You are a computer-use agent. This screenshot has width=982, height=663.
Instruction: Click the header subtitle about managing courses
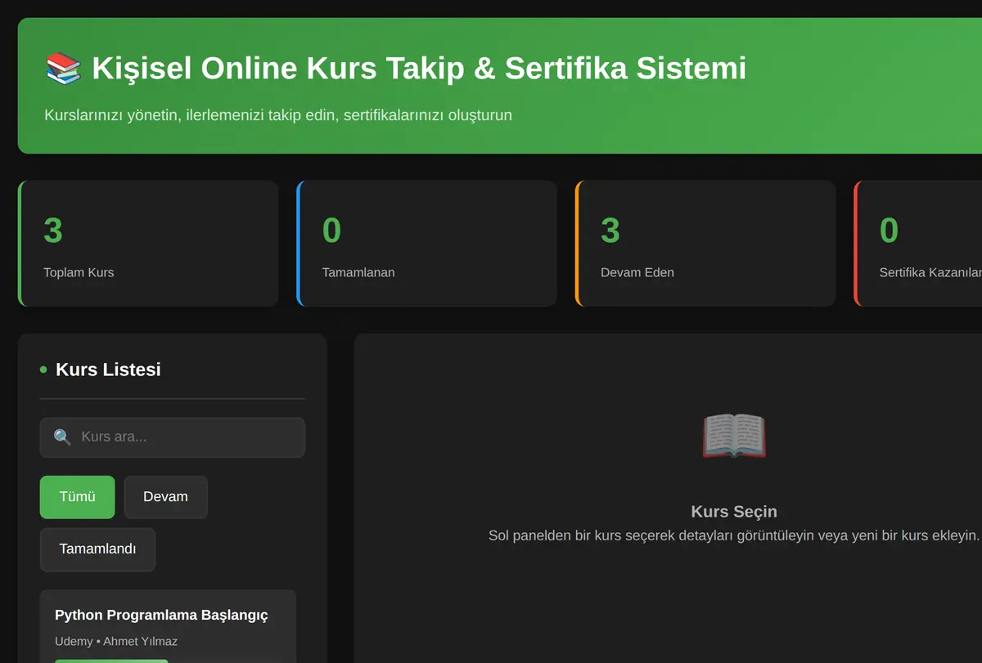pos(278,115)
